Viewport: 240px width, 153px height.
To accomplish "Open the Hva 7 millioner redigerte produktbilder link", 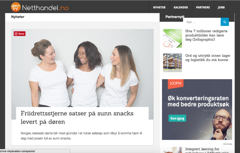I will (206, 35).
